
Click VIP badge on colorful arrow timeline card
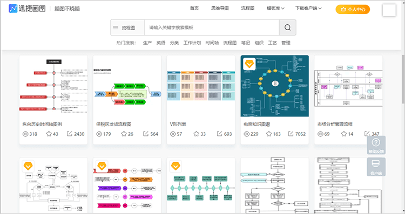(x=102, y=167)
